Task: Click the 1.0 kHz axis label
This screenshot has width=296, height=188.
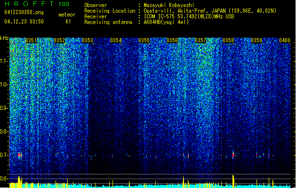Action: click(x=4, y=85)
